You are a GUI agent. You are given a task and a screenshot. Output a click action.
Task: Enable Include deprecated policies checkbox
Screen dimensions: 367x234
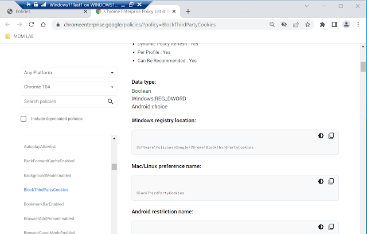[24, 119]
